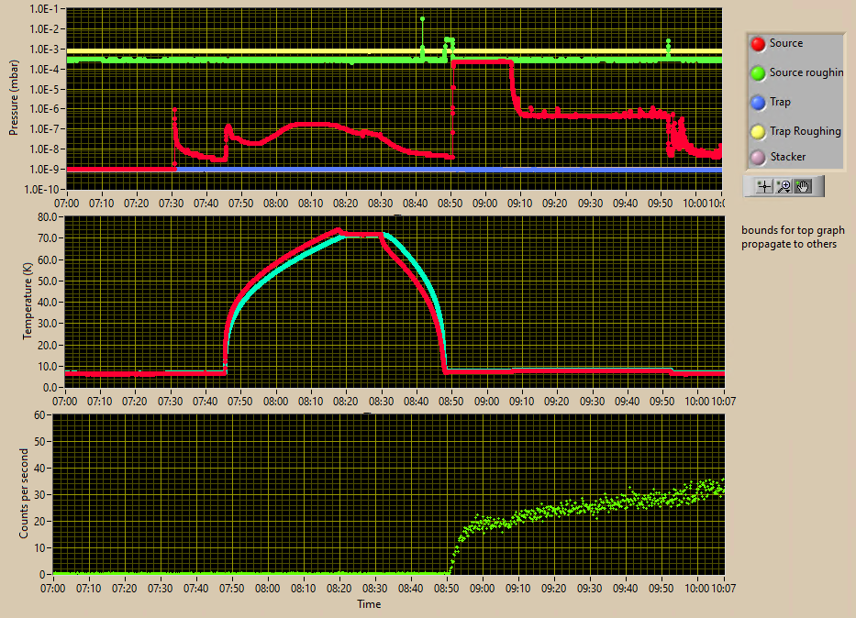Click the pink Stacker legend swatch
856x618 pixels.
coord(758,158)
